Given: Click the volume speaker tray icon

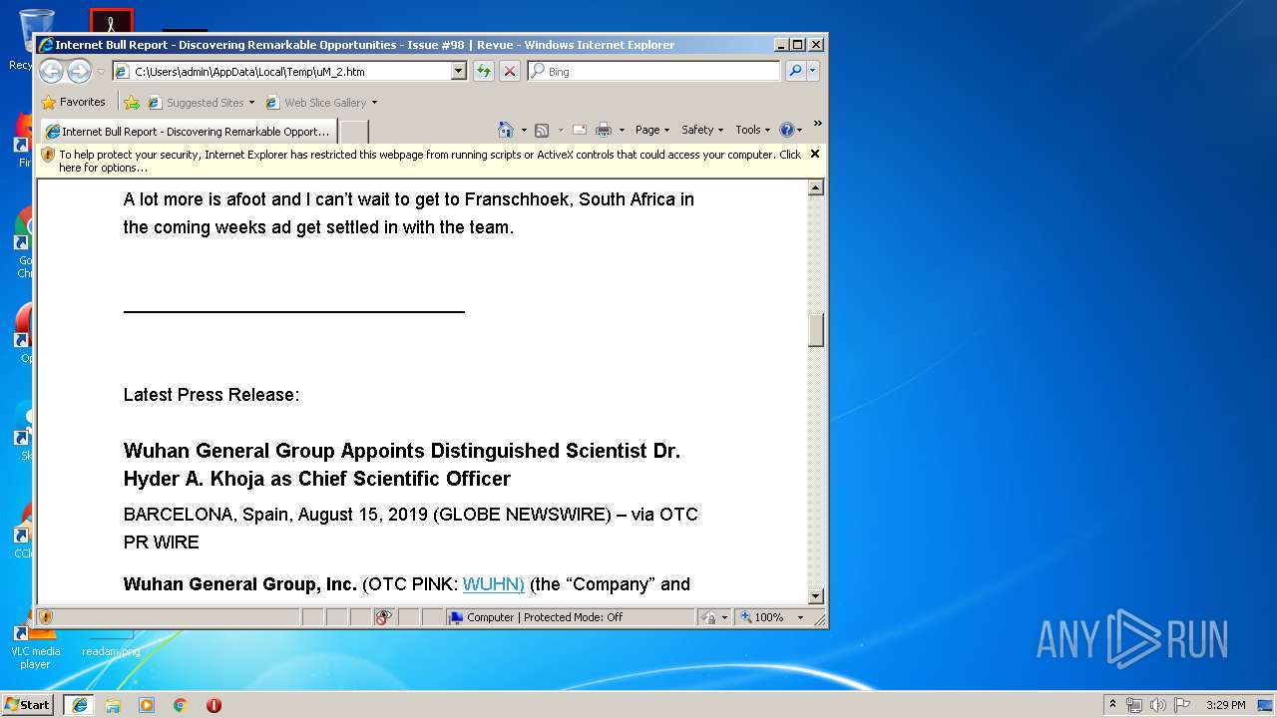Looking at the screenshot, I should (1158, 705).
